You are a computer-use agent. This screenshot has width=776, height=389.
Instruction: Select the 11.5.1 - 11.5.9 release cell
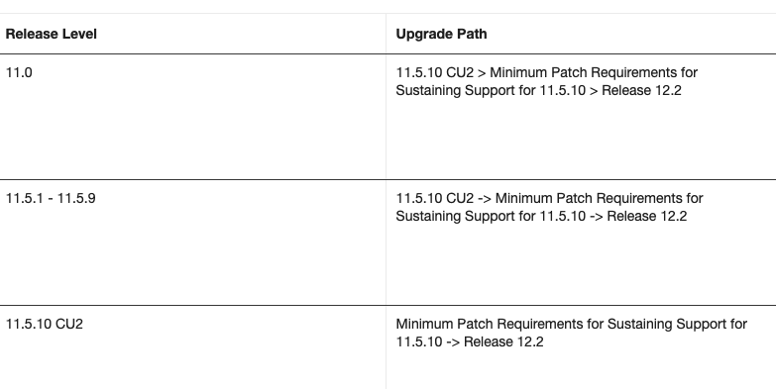[x=51, y=198]
